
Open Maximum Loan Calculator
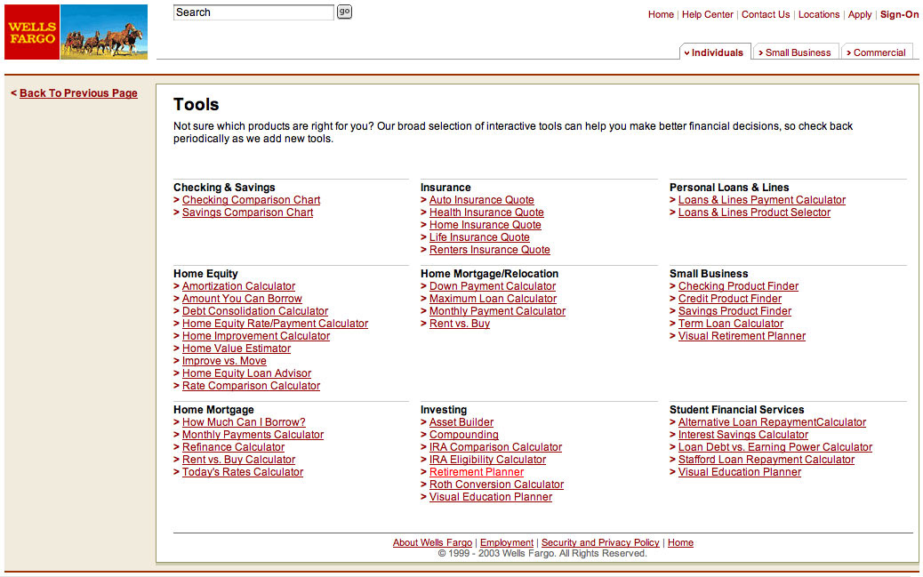[x=493, y=299]
